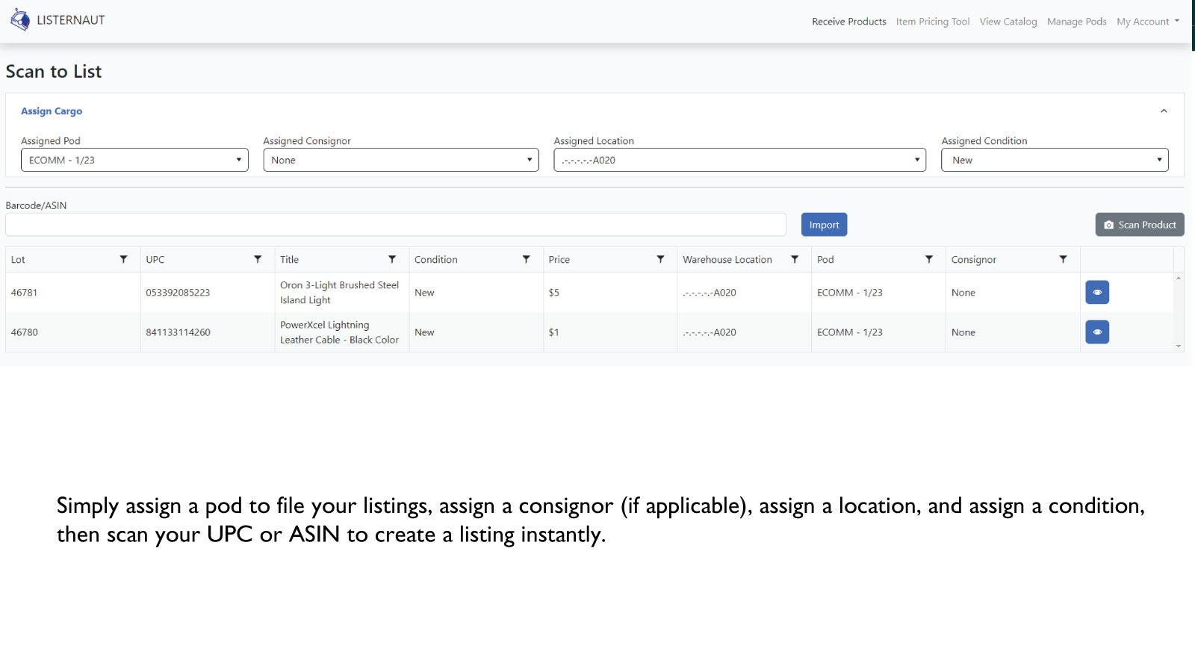Screen dimensions: 1195x672
Task: Navigate to Item Pricing Tool
Action: 932,21
